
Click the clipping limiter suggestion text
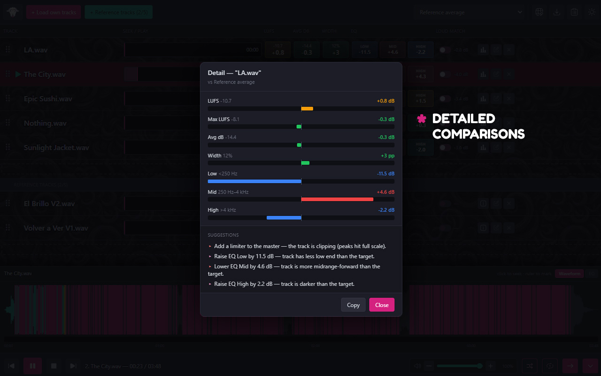tap(300, 246)
